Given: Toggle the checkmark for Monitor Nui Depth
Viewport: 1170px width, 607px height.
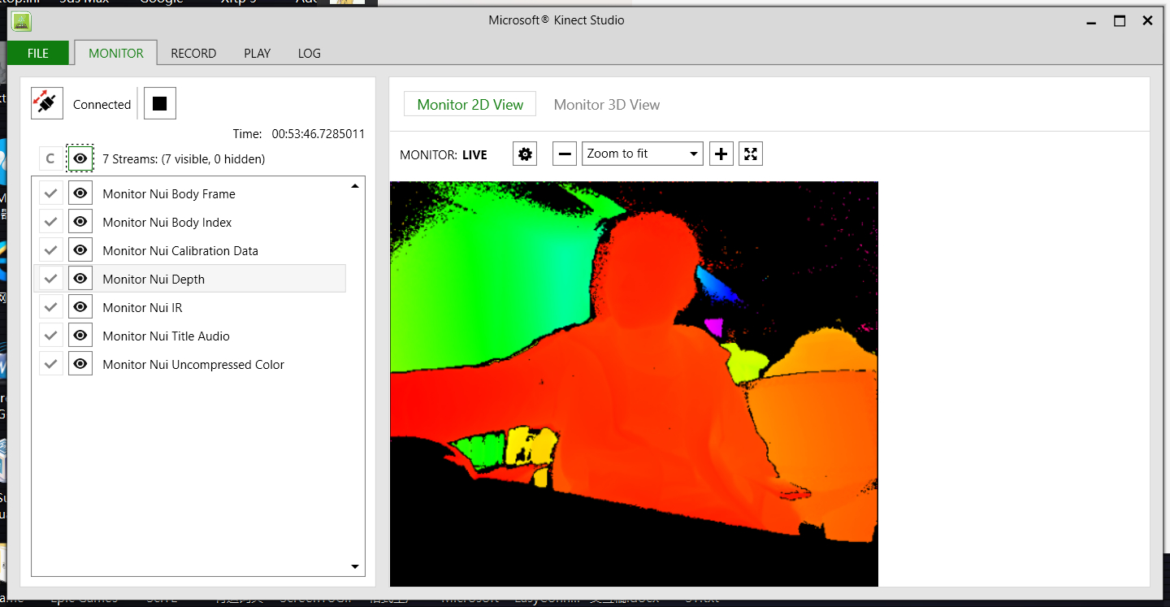Looking at the screenshot, I should [x=51, y=279].
